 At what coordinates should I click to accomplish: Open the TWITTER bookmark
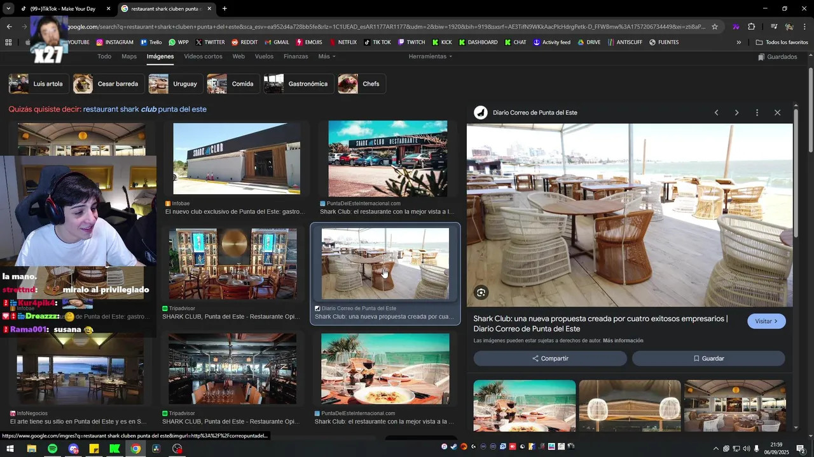tap(210, 43)
